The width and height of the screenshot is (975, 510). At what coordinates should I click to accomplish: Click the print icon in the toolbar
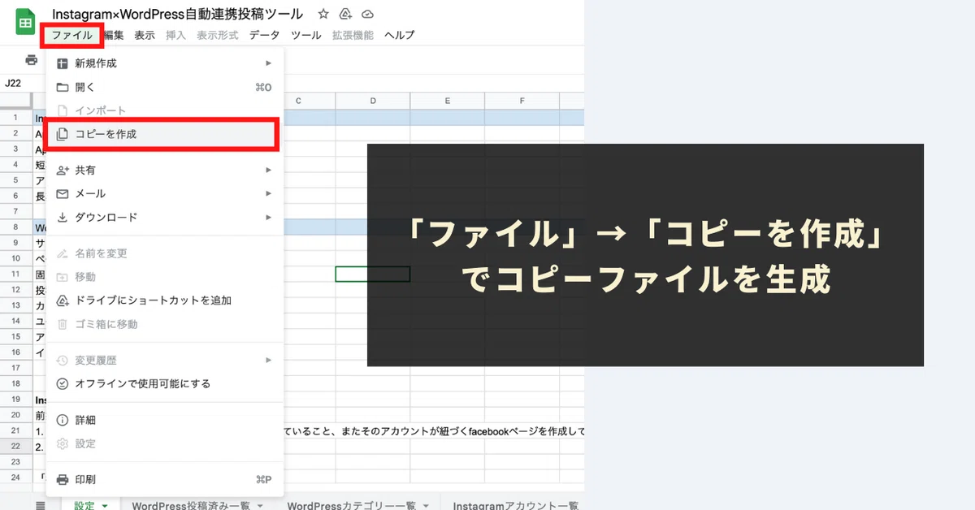(x=31, y=60)
